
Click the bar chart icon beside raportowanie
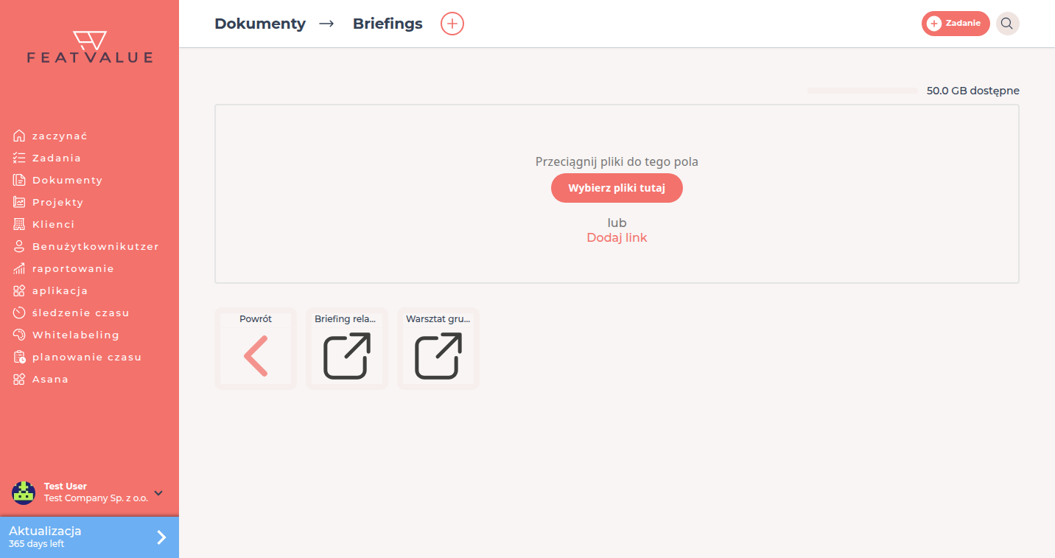(19, 268)
